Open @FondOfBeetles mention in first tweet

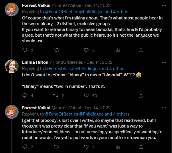[62, 12]
